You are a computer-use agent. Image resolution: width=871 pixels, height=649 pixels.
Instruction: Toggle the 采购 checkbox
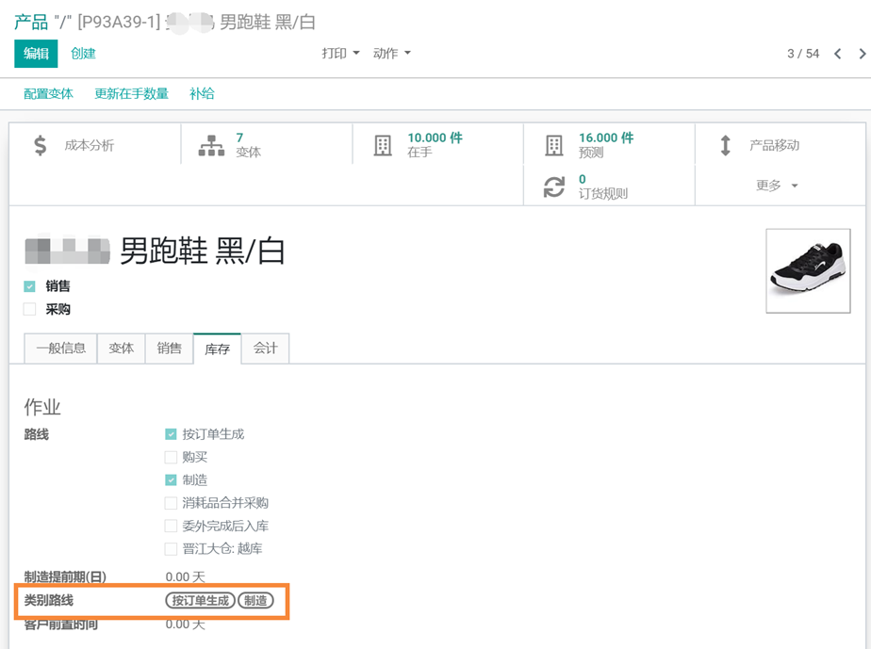click(29, 309)
